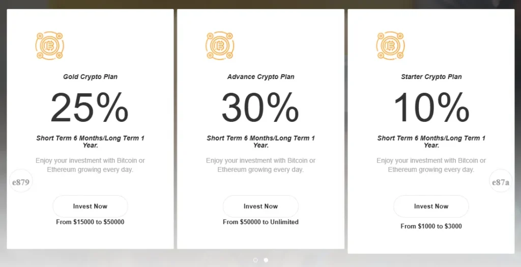Click the From $50000 to Unlimited text

260,222
